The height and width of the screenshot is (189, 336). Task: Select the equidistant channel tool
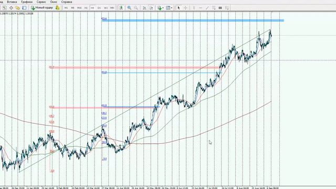click(214, 8)
